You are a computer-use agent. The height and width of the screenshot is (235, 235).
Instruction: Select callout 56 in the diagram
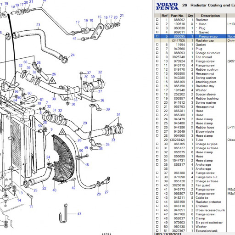(17, 91)
